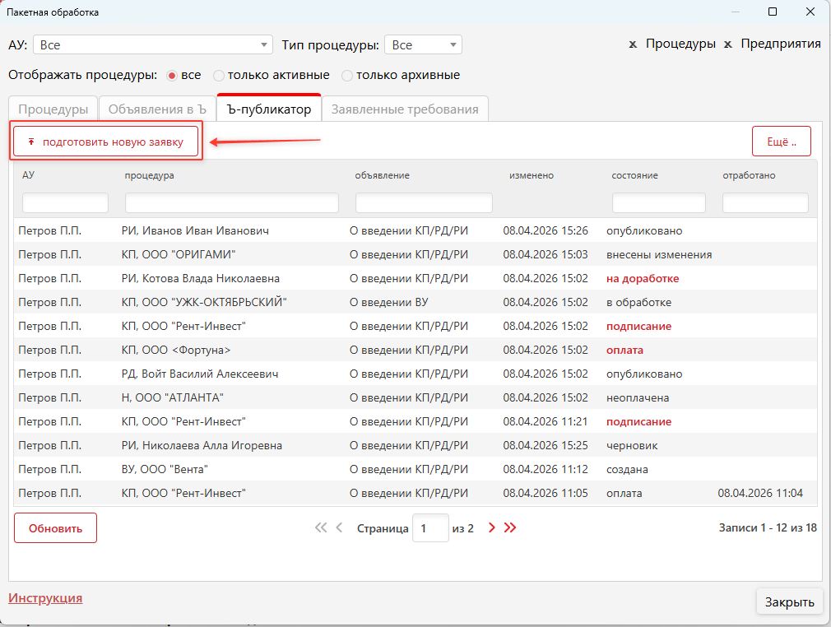Select 'только архивные' radio option
831x627 pixels.
point(347,76)
